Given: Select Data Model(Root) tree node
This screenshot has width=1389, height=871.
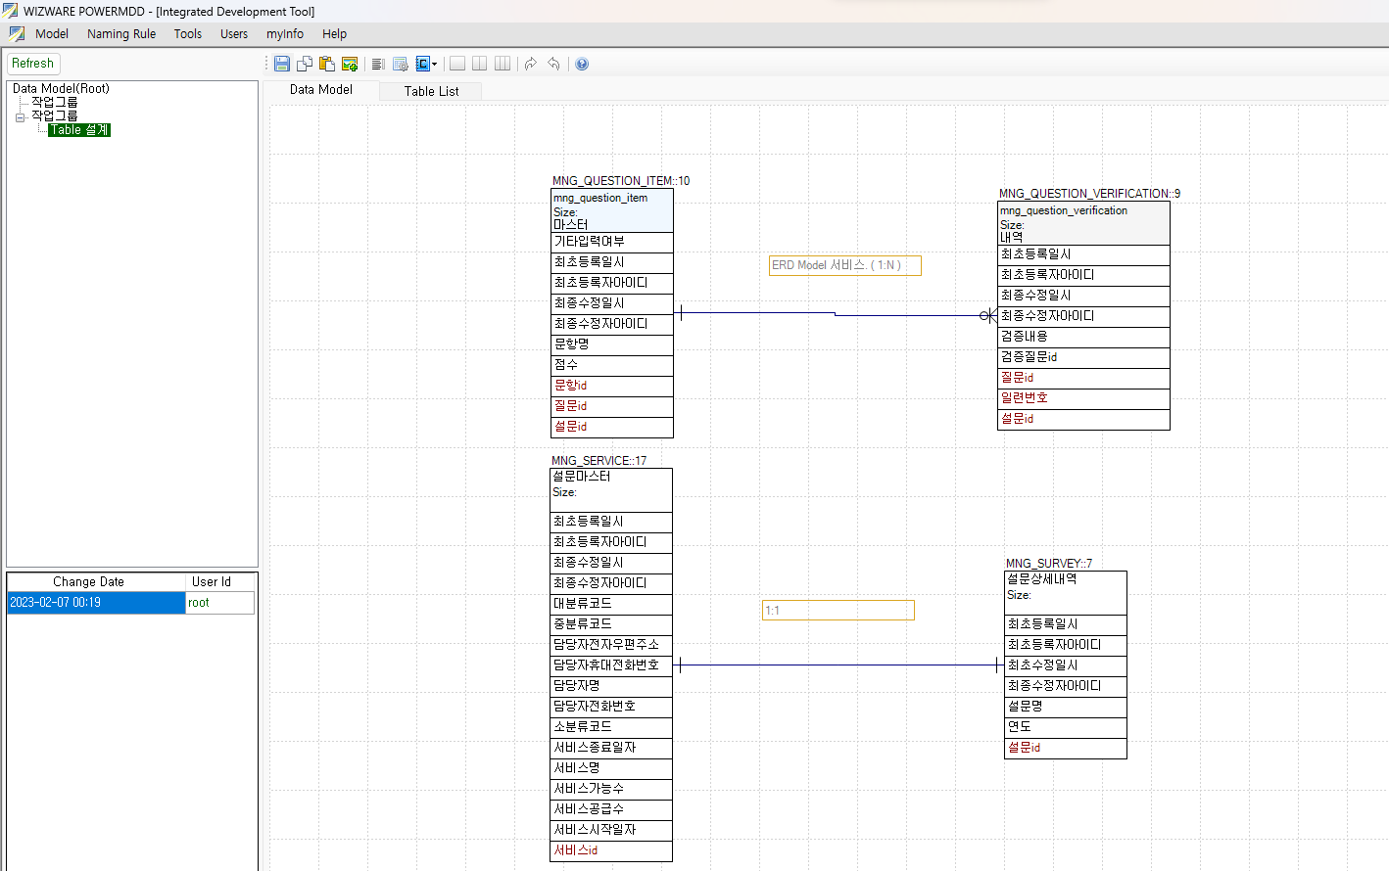Looking at the screenshot, I should (61, 88).
